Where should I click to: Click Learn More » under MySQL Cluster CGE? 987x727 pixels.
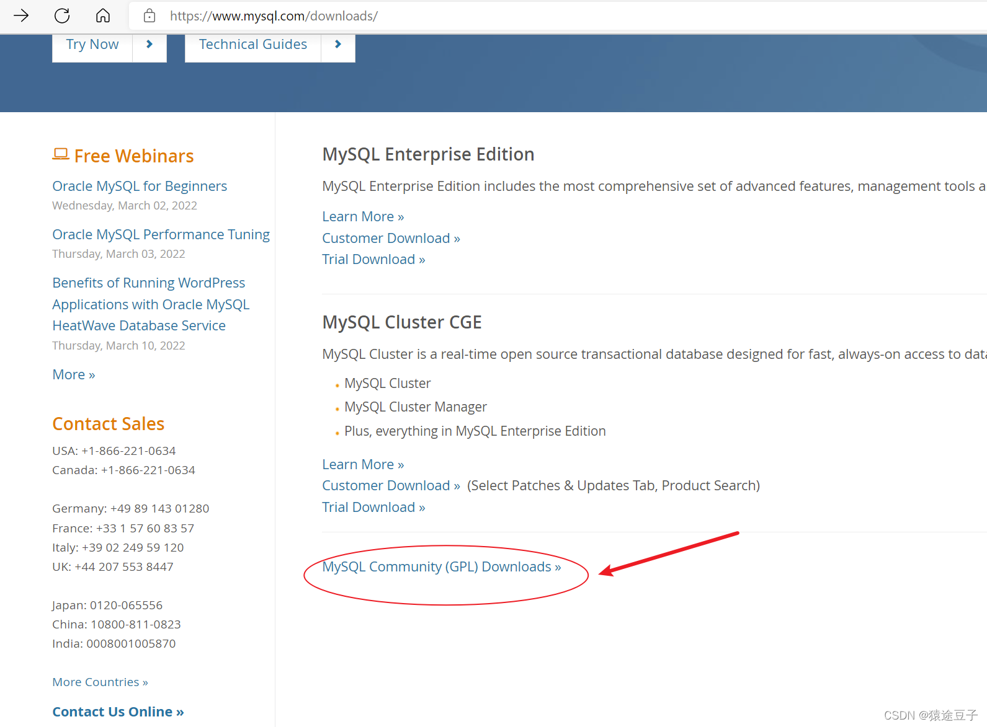[363, 464]
